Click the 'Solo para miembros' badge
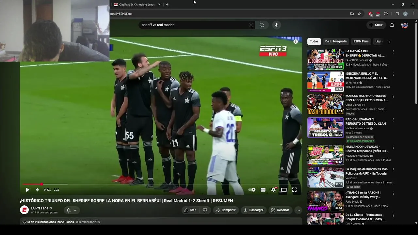Screen dimensions: 418x235 point(360,141)
